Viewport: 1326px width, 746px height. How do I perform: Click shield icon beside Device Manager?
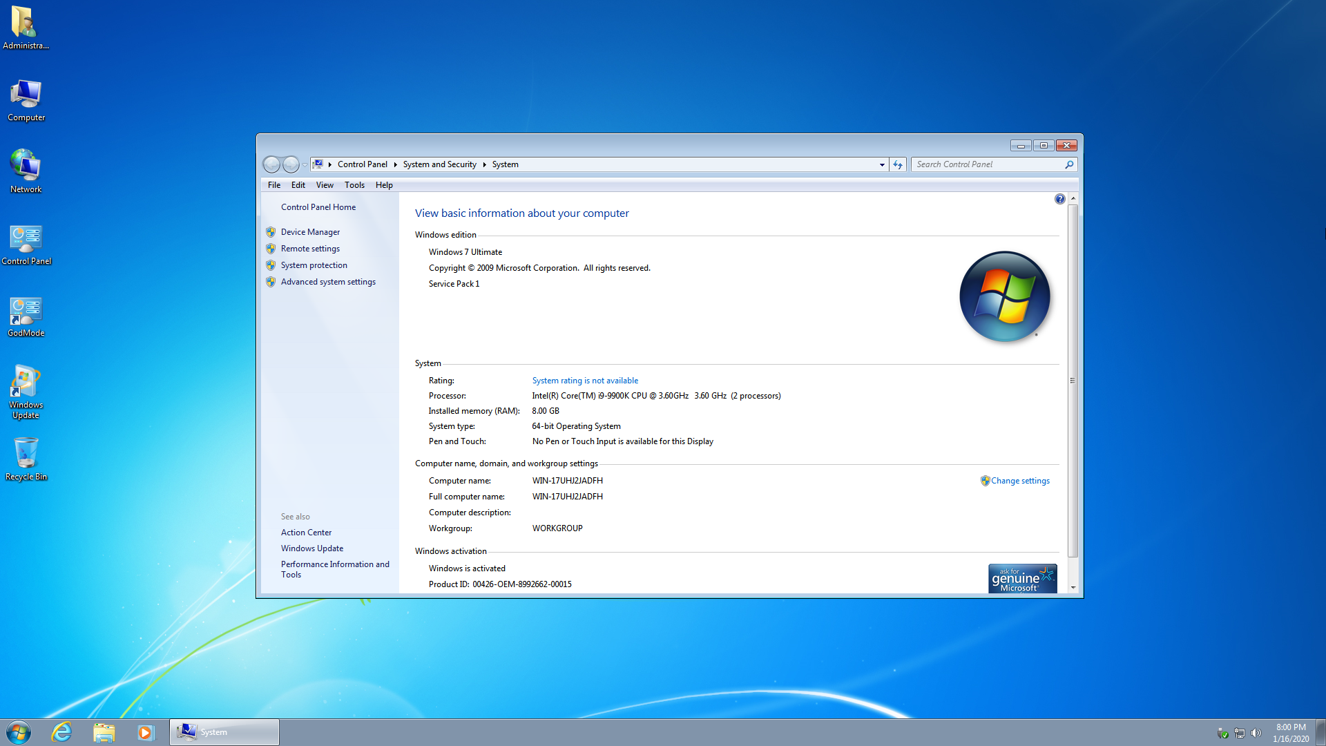point(271,232)
